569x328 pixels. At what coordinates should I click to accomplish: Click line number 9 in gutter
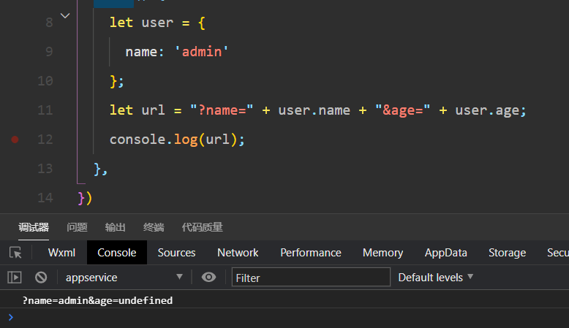49,52
